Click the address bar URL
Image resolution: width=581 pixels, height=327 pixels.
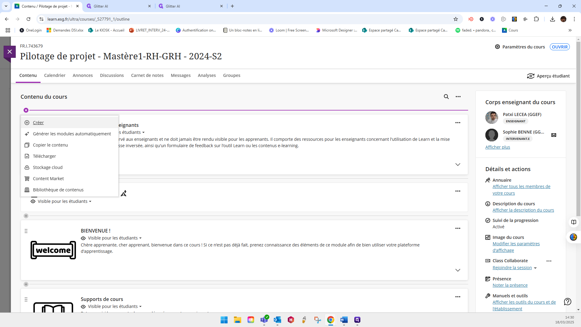tap(88, 19)
